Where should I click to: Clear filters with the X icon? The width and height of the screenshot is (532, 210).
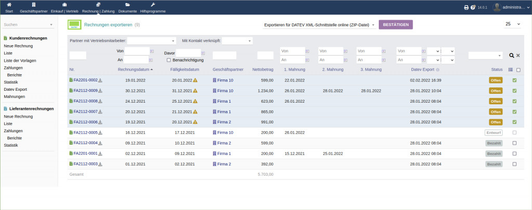tap(517, 55)
